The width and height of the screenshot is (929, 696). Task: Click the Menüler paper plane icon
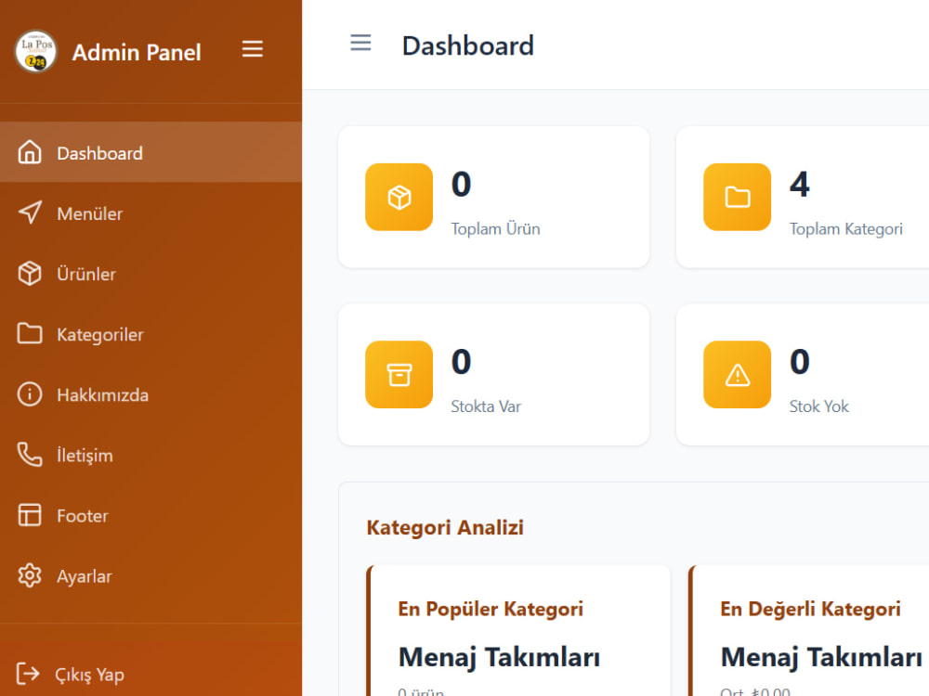click(30, 213)
